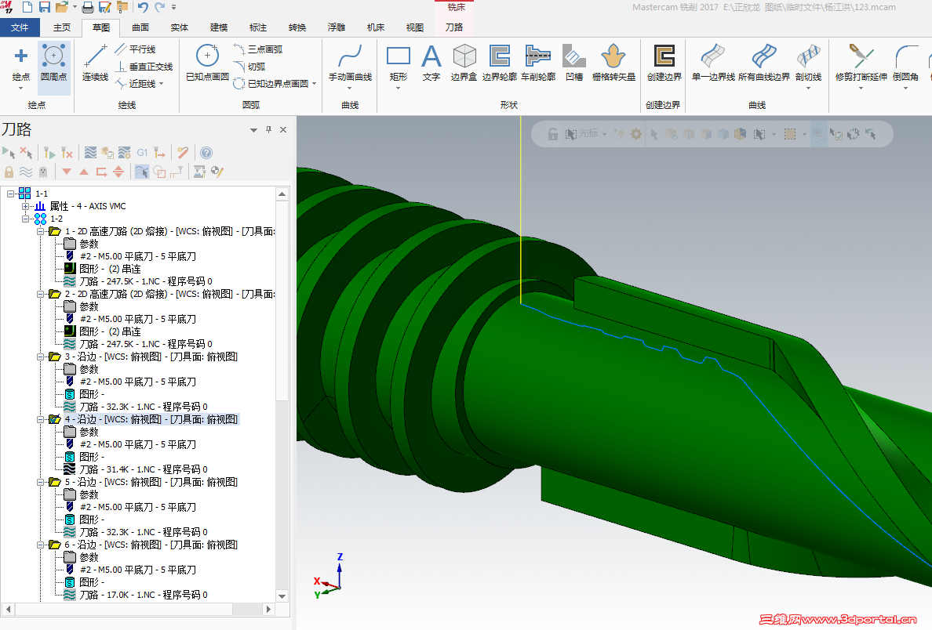Image resolution: width=932 pixels, height=630 pixels.
Task: Click 修剪打断延伸 trim break extend tool
Action: point(861,63)
